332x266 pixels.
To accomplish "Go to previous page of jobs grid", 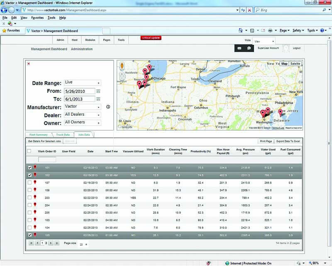I will point(37,243).
